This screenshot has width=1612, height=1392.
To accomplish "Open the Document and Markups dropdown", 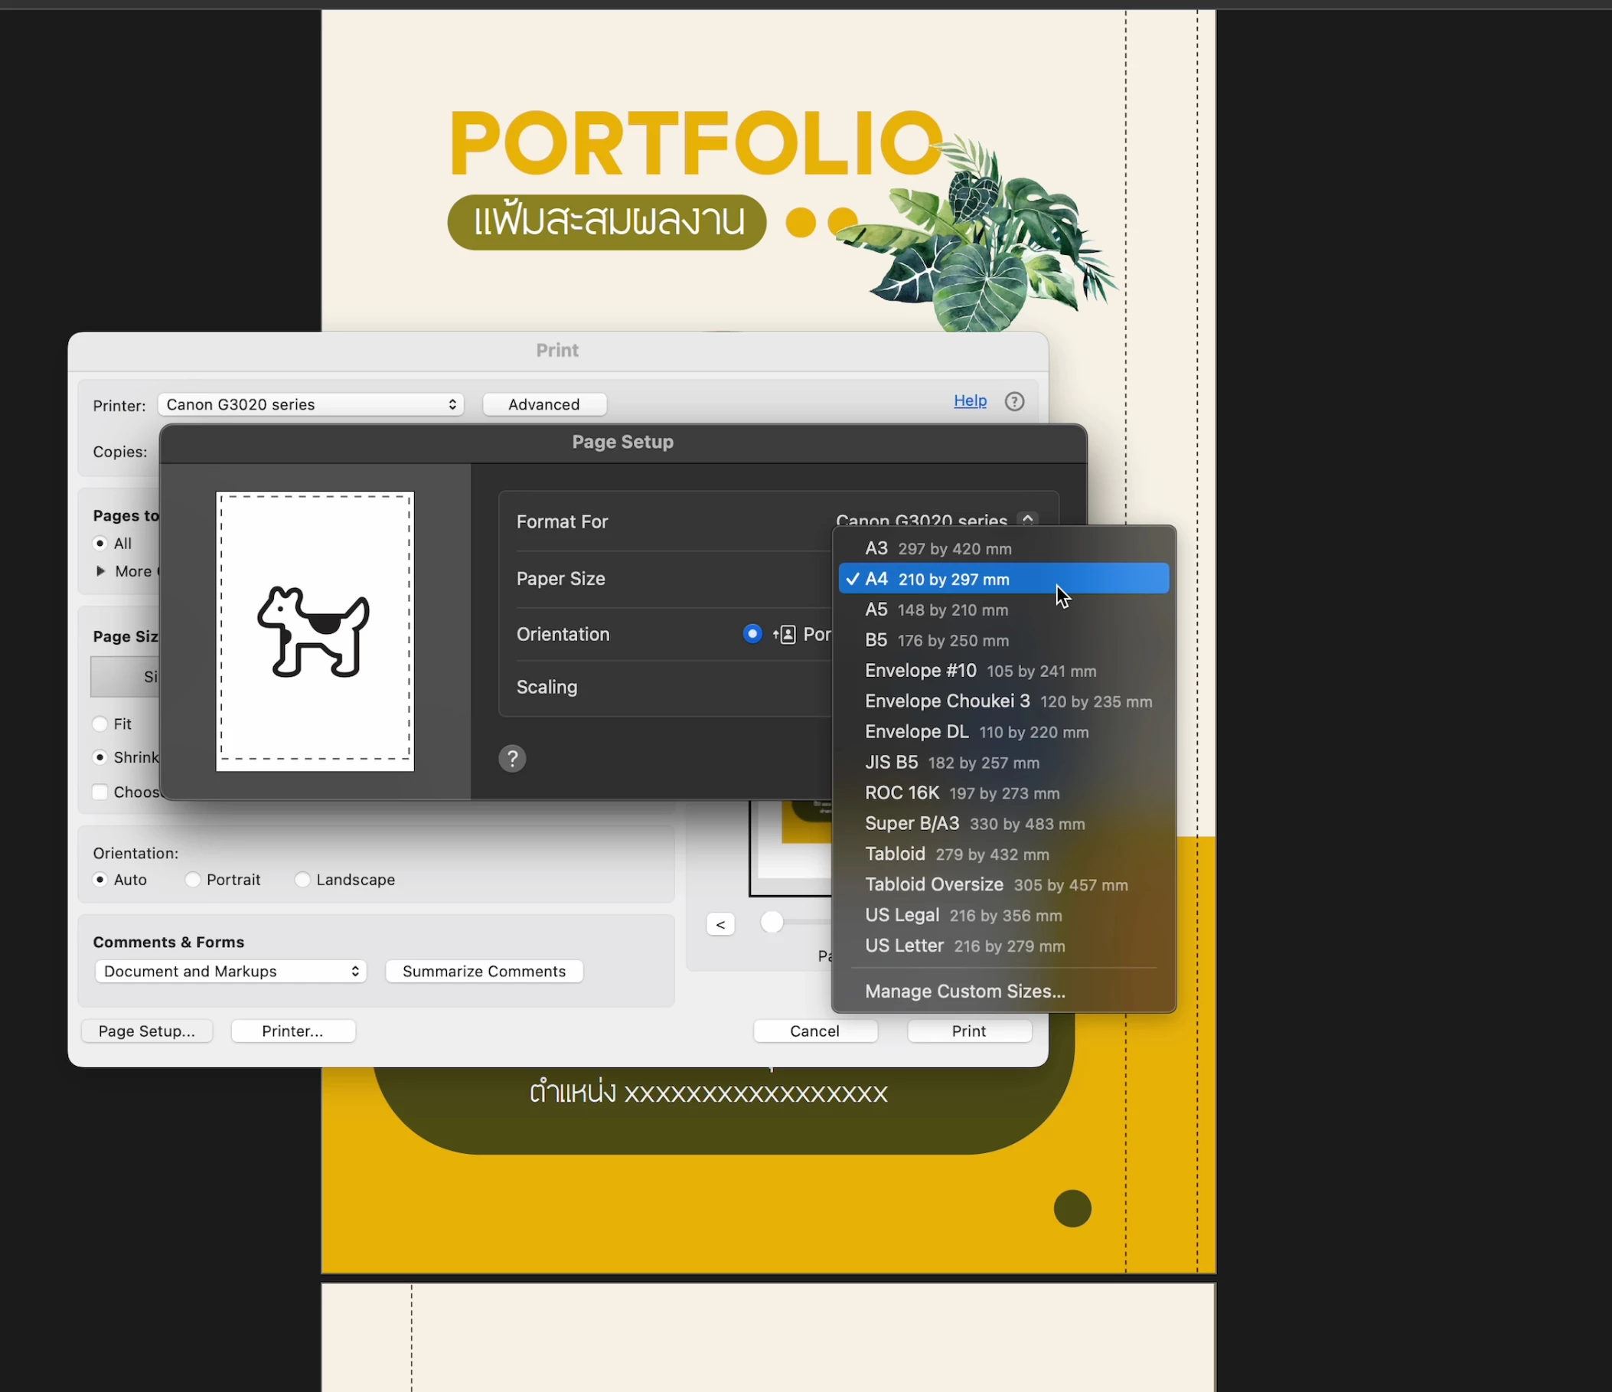I will [230, 972].
